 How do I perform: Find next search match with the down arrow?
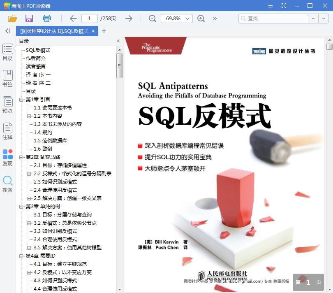pos(323,19)
